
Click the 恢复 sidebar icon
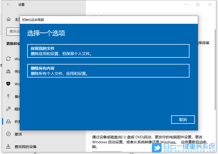pyautogui.click(x=8, y=121)
